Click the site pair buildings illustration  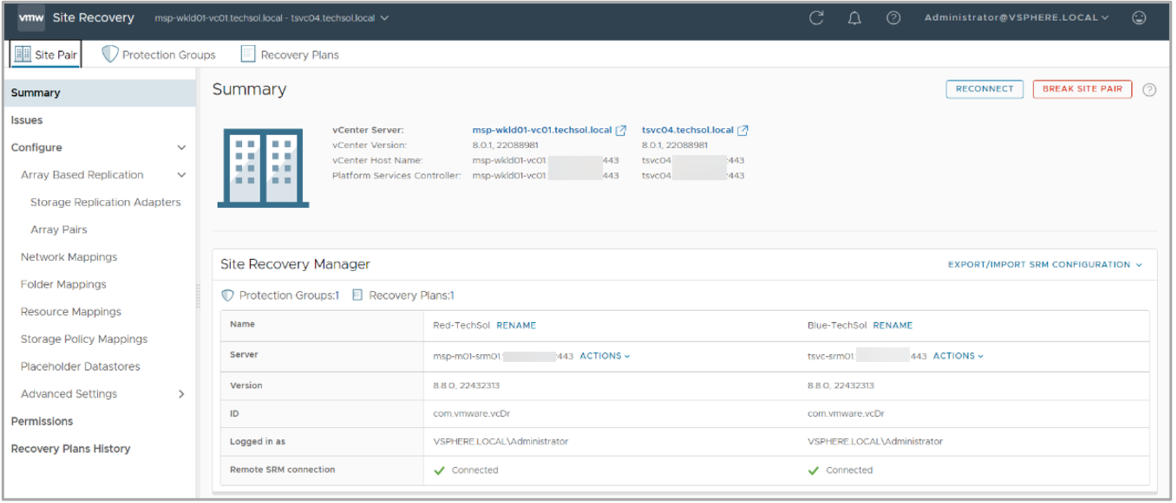click(x=263, y=168)
